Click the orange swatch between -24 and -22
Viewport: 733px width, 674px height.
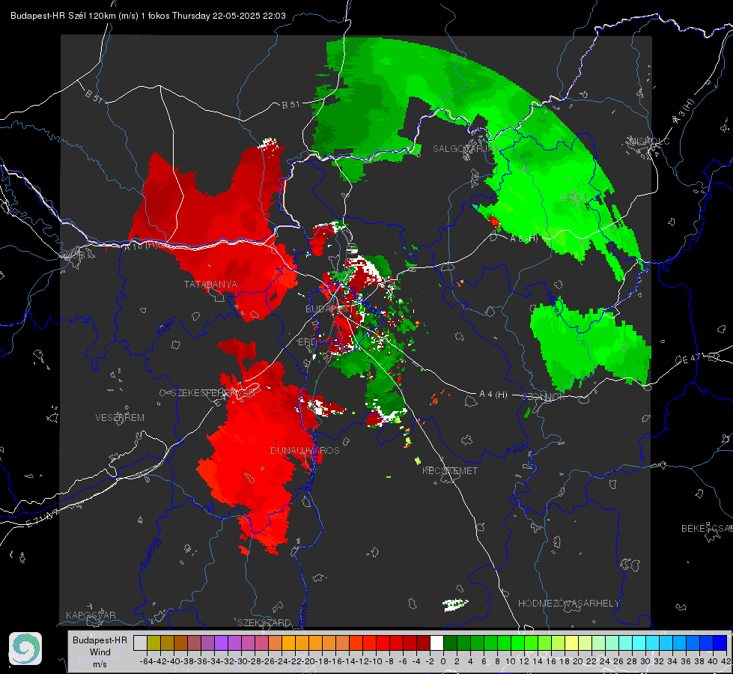tap(288, 643)
